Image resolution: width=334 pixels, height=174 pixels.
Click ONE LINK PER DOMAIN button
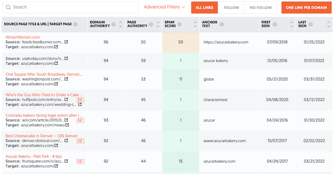click(306, 8)
